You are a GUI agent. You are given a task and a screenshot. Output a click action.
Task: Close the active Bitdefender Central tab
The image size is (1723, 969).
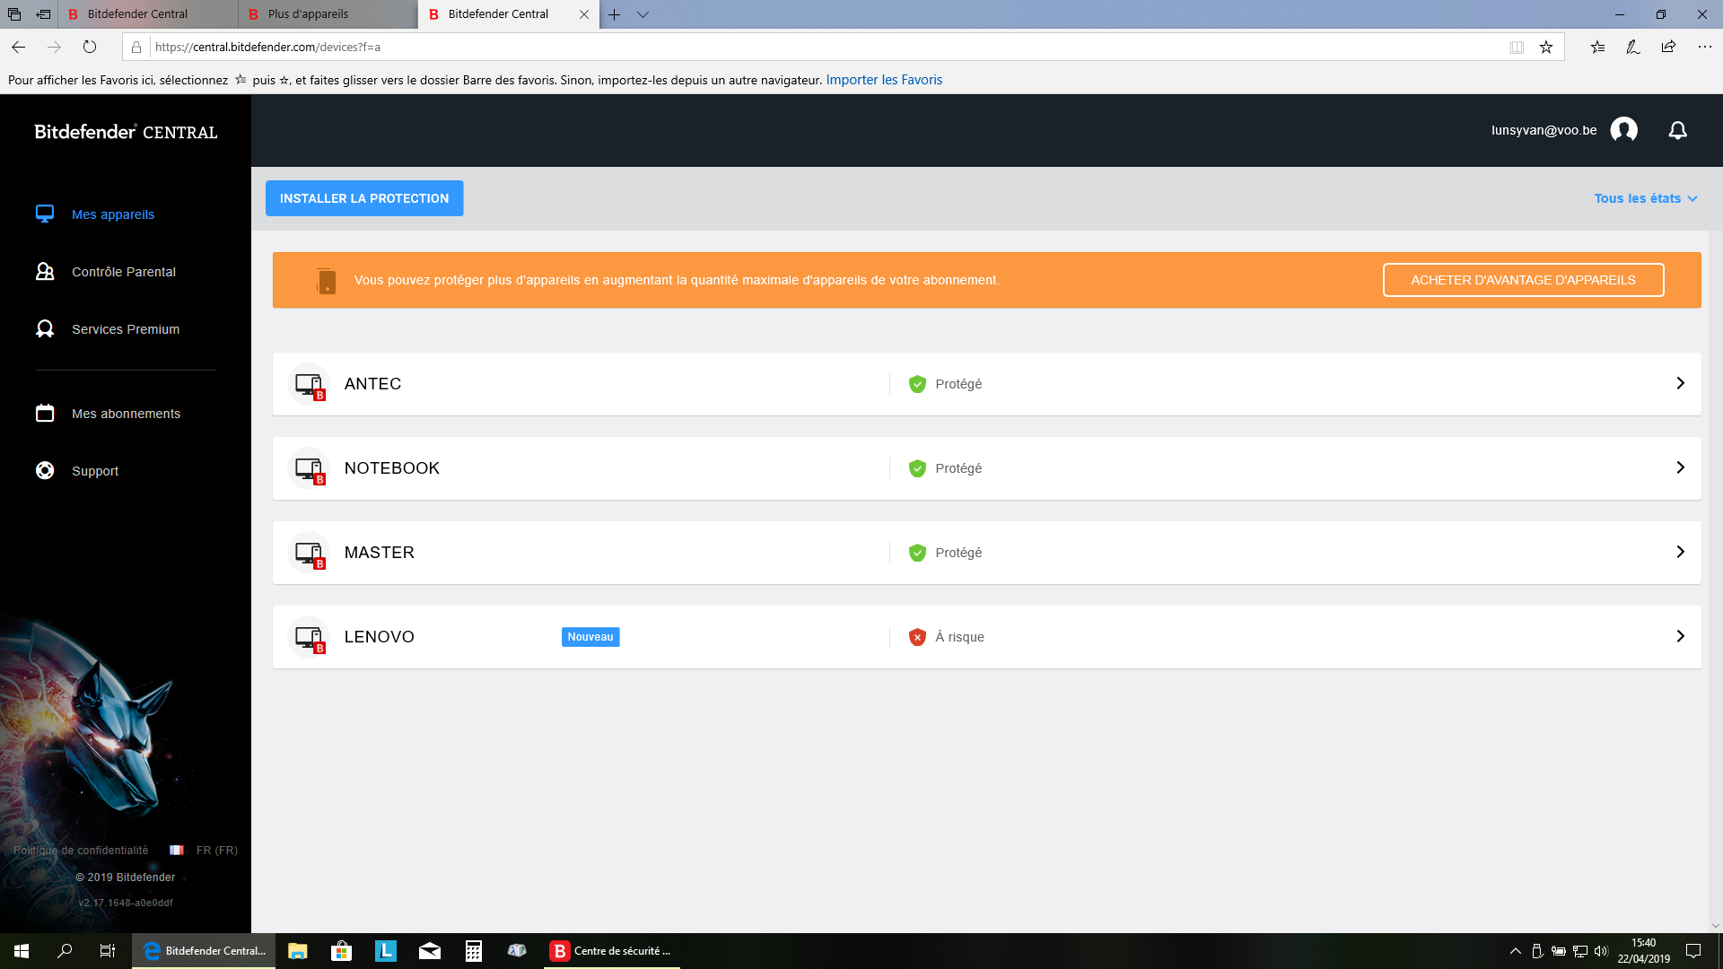[x=584, y=14]
